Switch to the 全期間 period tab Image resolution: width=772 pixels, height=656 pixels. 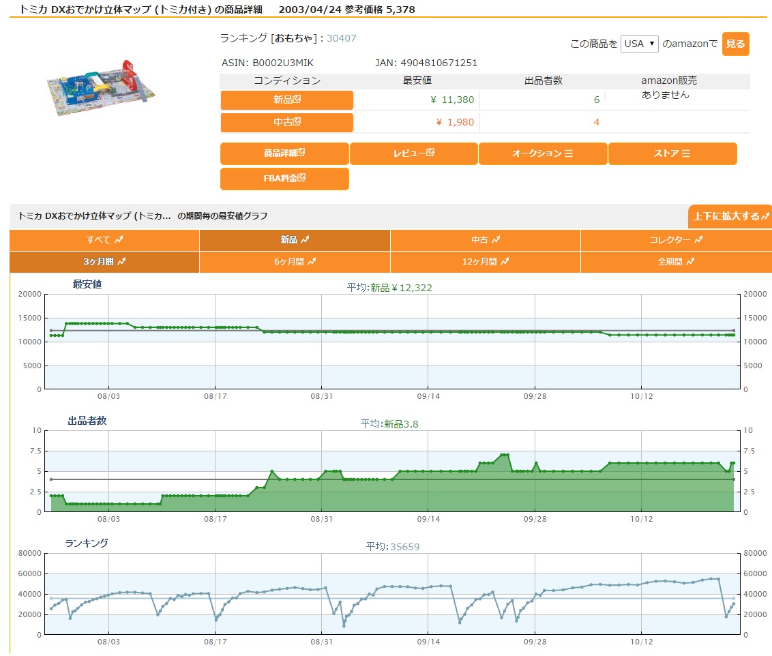click(676, 262)
